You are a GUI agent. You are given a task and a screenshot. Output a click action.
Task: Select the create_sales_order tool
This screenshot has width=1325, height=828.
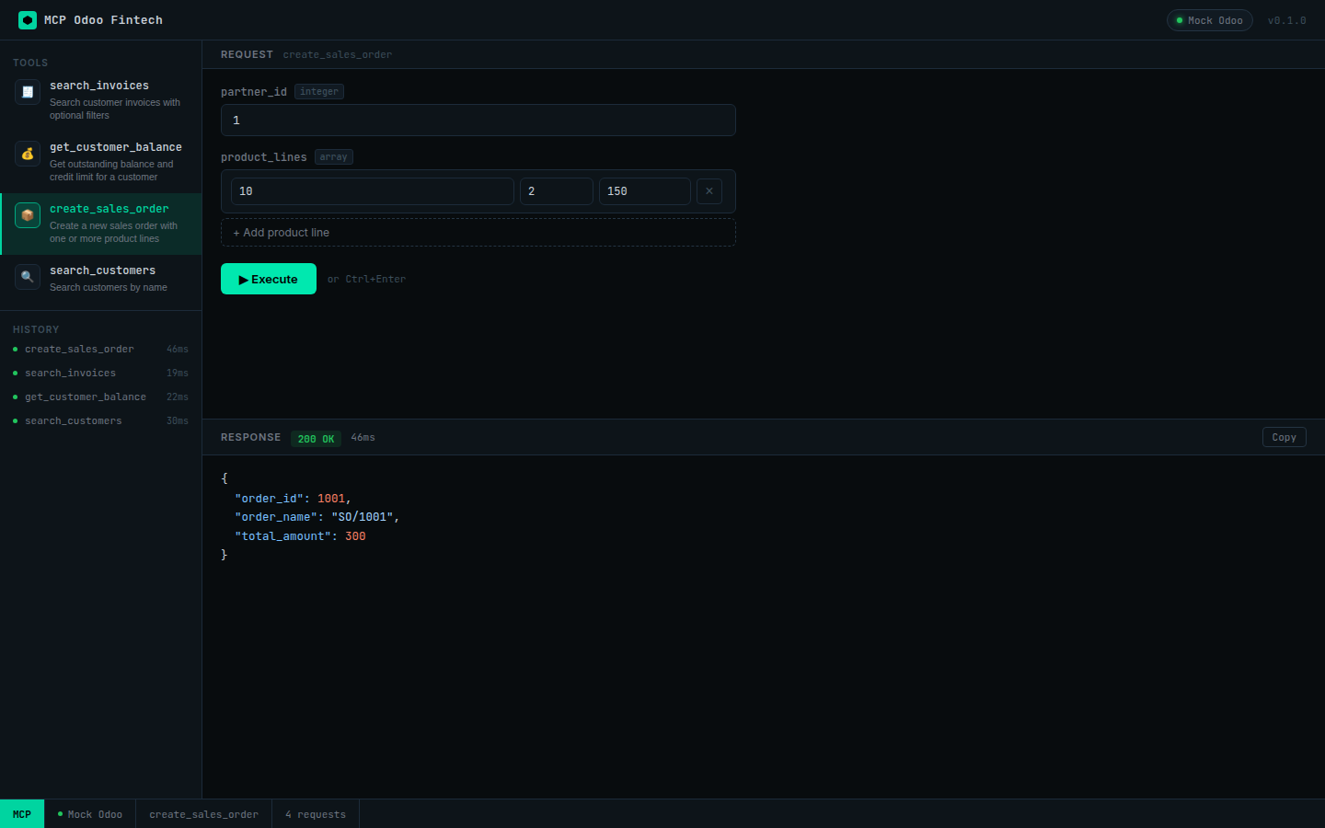(x=101, y=224)
